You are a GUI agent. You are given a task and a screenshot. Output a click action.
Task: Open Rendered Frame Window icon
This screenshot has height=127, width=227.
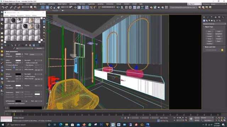155,7
